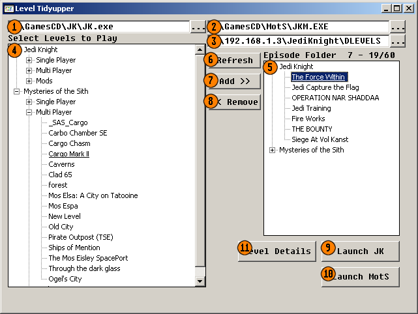Select Jedi Knight root in Episode Folder
Image resolution: width=418 pixels, height=314 pixels.
click(296, 66)
